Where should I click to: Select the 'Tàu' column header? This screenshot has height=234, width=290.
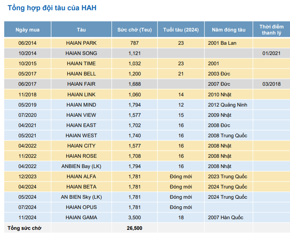[81, 30]
